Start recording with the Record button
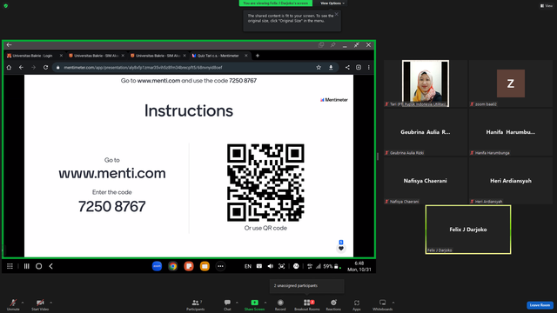557x313 pixels. point(280,304)
